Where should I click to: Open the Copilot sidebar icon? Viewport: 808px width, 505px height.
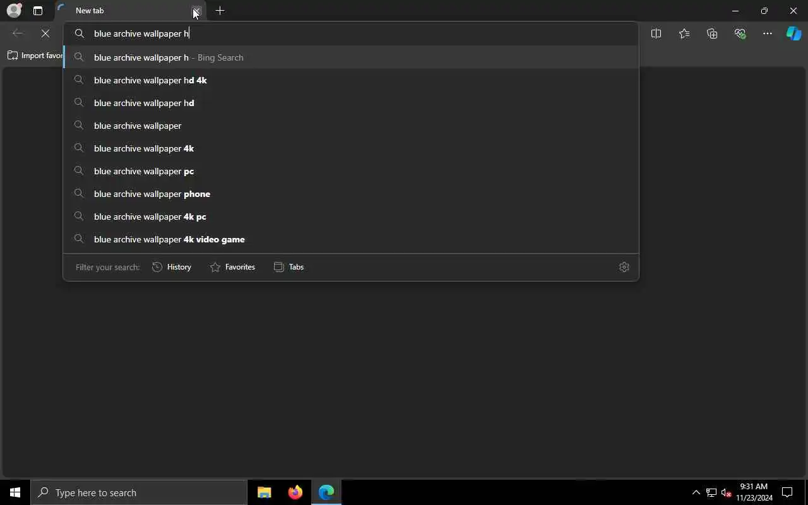click(x=793, y=33)
